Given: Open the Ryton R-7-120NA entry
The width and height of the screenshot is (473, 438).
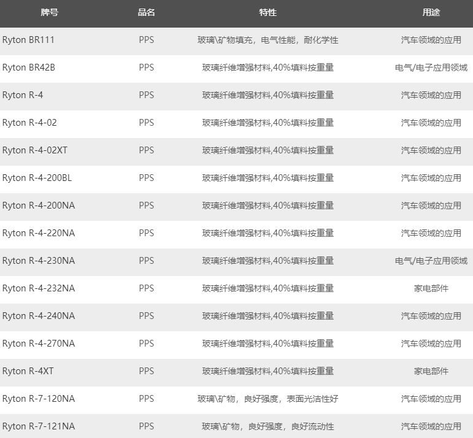Looking at the screenshot, I should click(x=39, y=399).
